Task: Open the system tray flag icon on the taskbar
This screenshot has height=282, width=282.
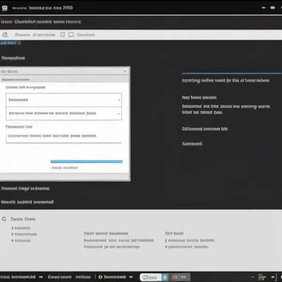Action: pyautogui.click(x=262, y=277)
